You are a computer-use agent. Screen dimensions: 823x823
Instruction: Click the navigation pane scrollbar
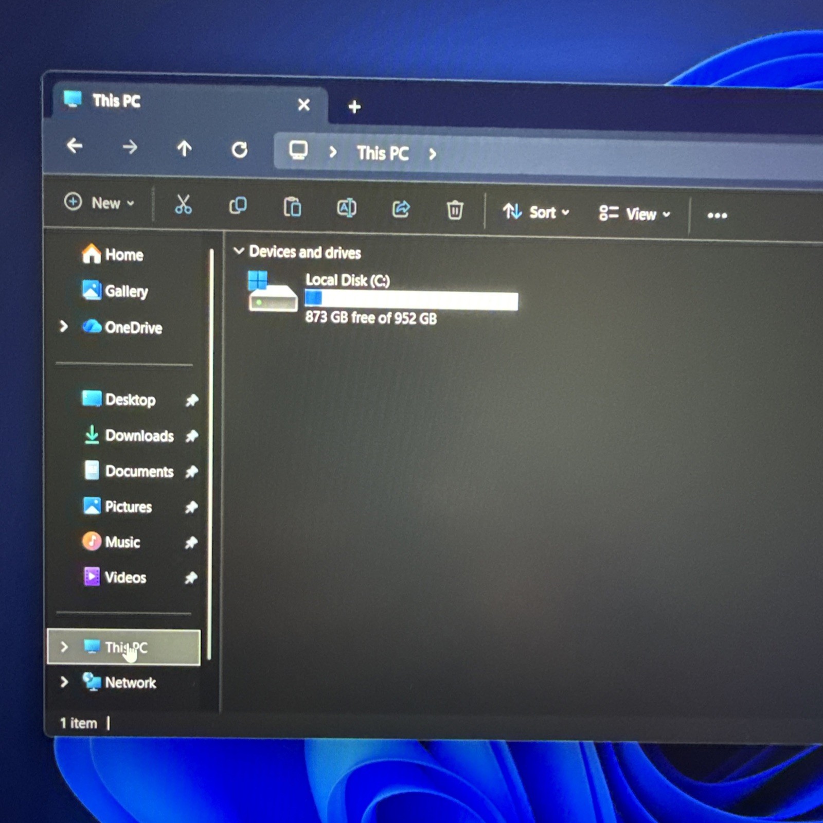[210, 454]
